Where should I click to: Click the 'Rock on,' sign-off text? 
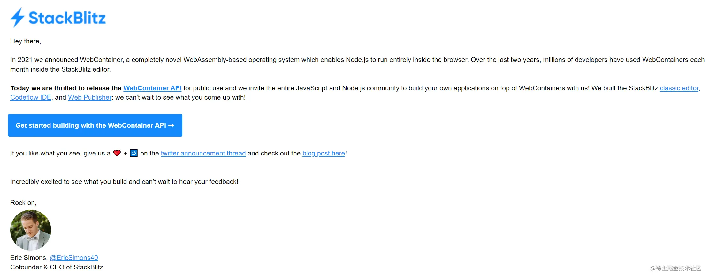coord(23,203)
